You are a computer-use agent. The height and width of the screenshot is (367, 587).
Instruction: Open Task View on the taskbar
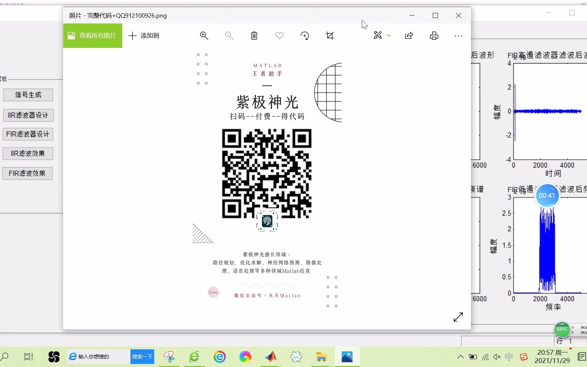click(x=29, y=357)
